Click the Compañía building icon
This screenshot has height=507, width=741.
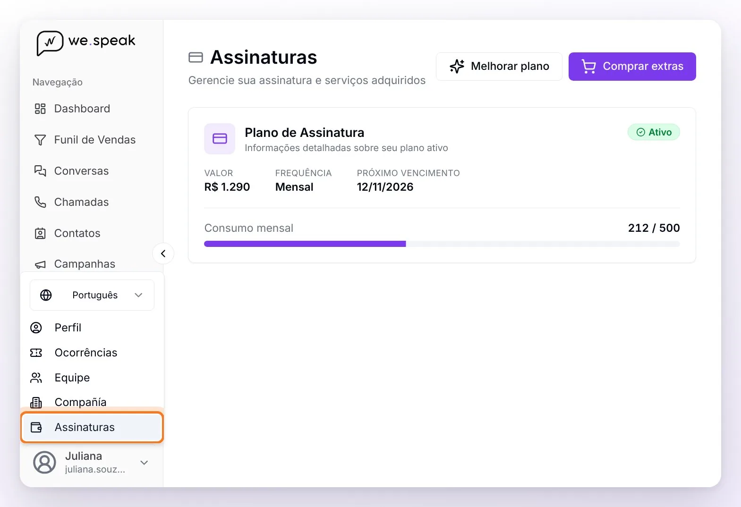pyautogui.click(x=36, y=402)
